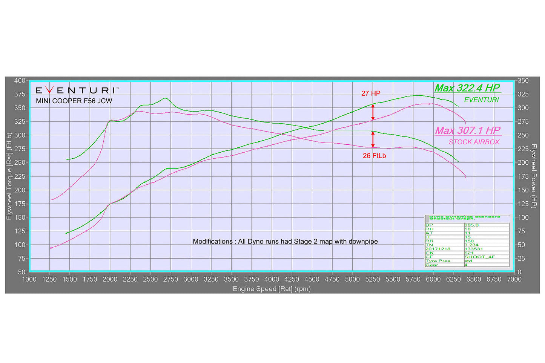Viewport: 545px width, 363px height.
Task: Click the green 'EVENTURI' legend label
Action: (481, 100)
